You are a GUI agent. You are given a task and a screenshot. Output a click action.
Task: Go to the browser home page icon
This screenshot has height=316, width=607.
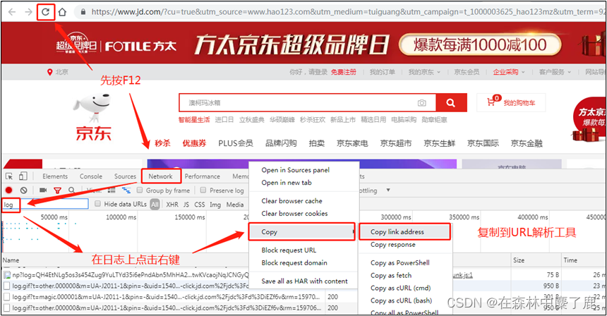tap(62, 12)
